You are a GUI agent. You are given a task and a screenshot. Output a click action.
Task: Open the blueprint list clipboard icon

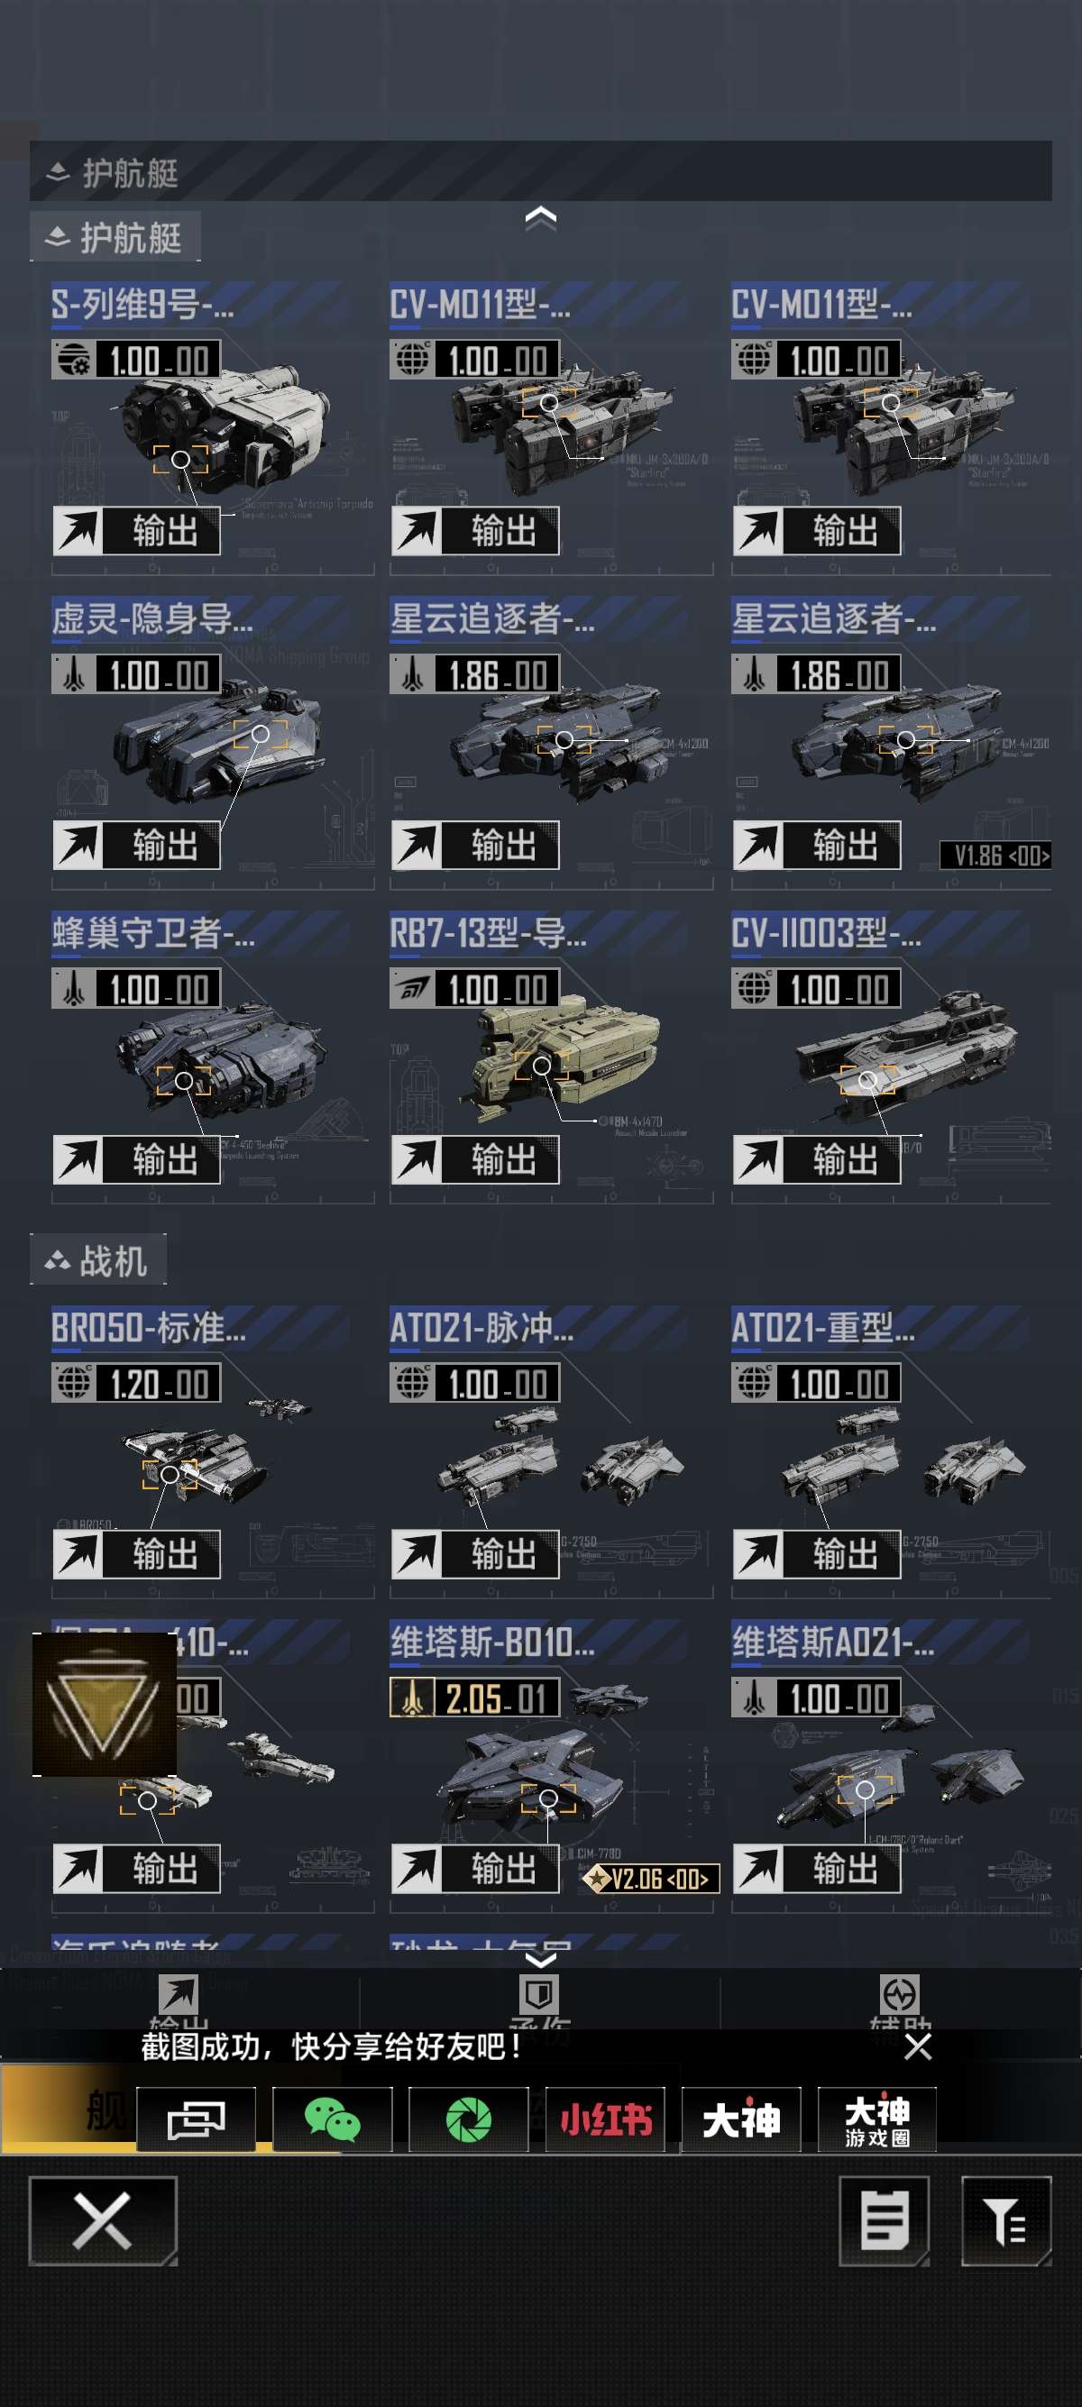884,2220
